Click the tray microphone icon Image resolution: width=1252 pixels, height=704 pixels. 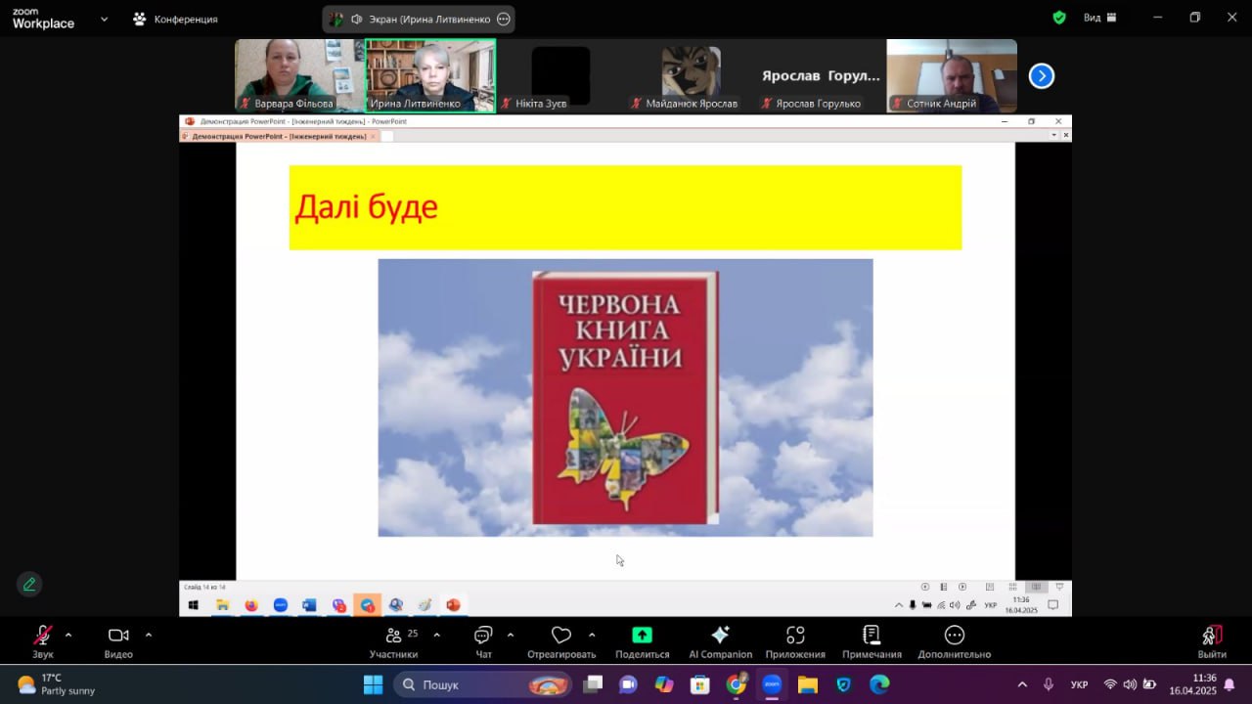click(1049, 684)
